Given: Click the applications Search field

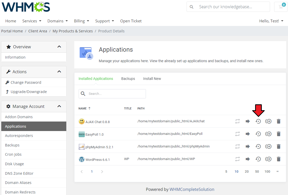Looking at the screenshot, I should 112,94.
